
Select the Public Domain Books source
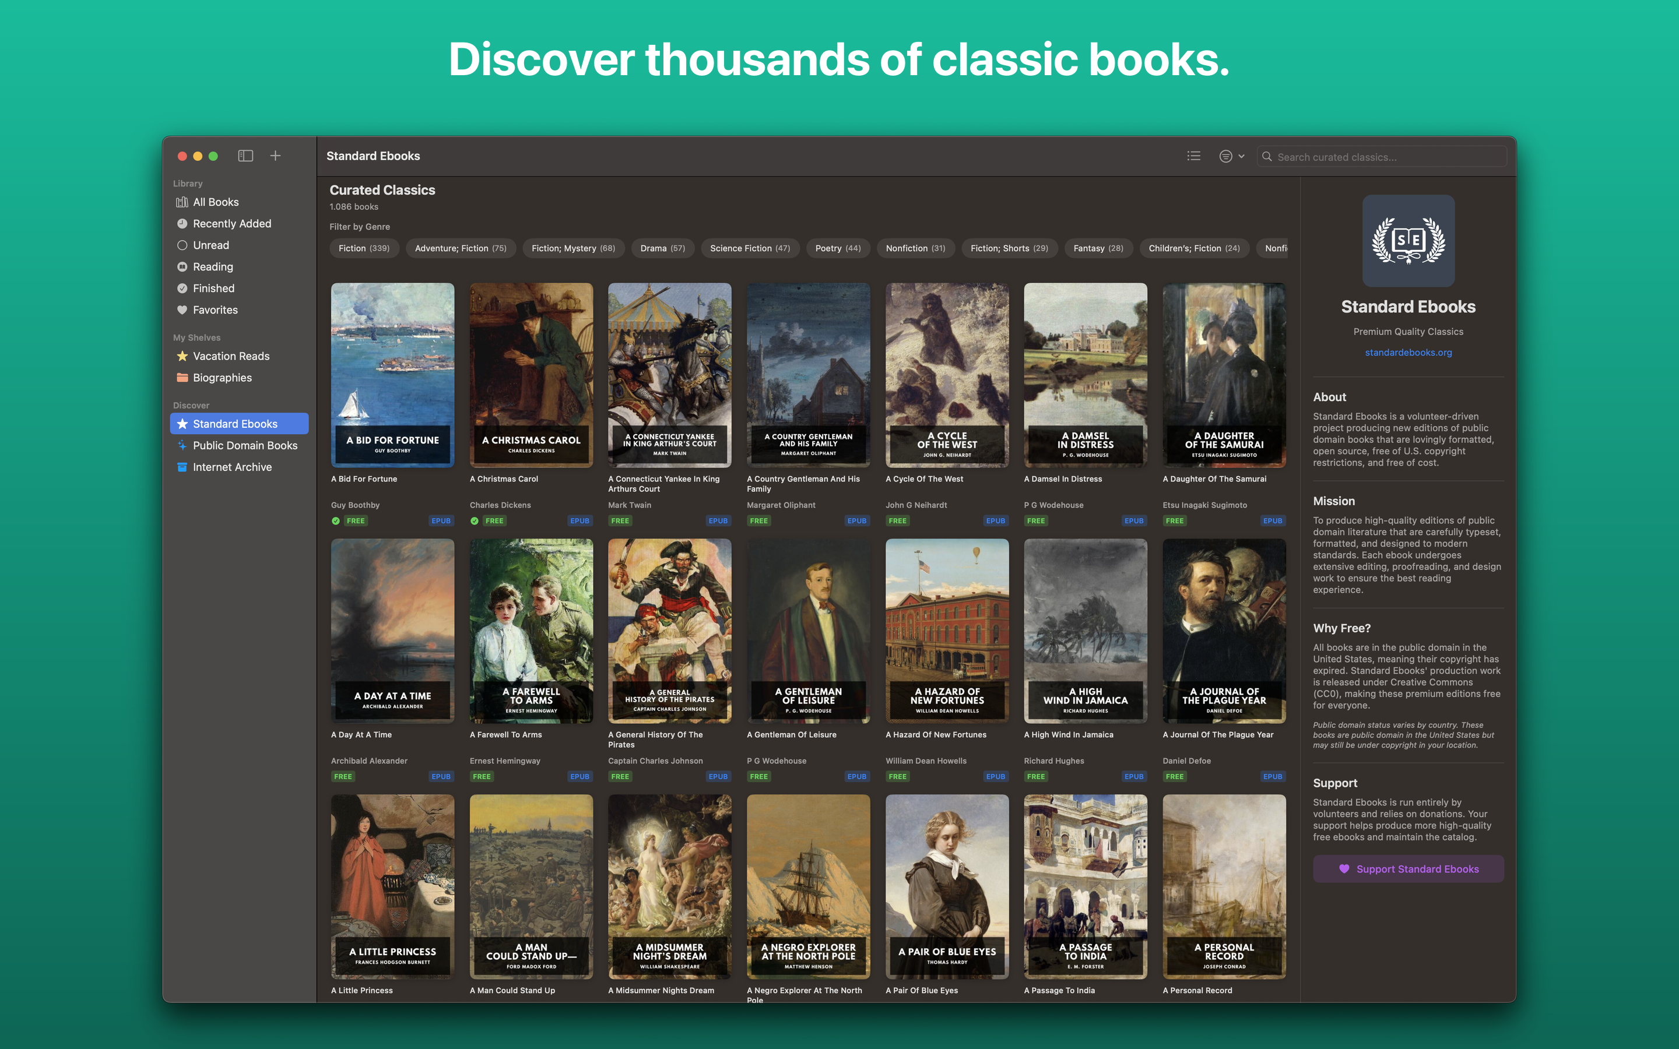coord(245,445)
